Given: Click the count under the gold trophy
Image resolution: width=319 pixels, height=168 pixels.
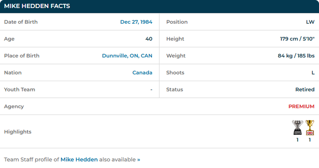Looking at the screenshot, I should (x=310, y=140).
